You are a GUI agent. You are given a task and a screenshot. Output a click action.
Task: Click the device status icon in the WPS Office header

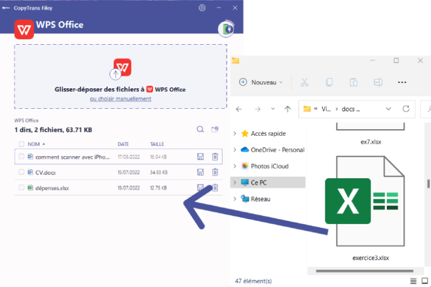(226, 29)
